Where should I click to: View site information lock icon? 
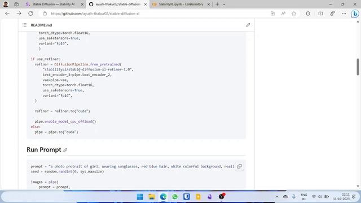pos(45,14)
